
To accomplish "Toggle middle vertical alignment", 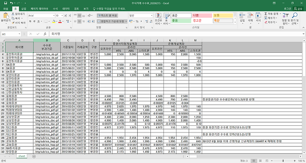I will coord(79,15).
